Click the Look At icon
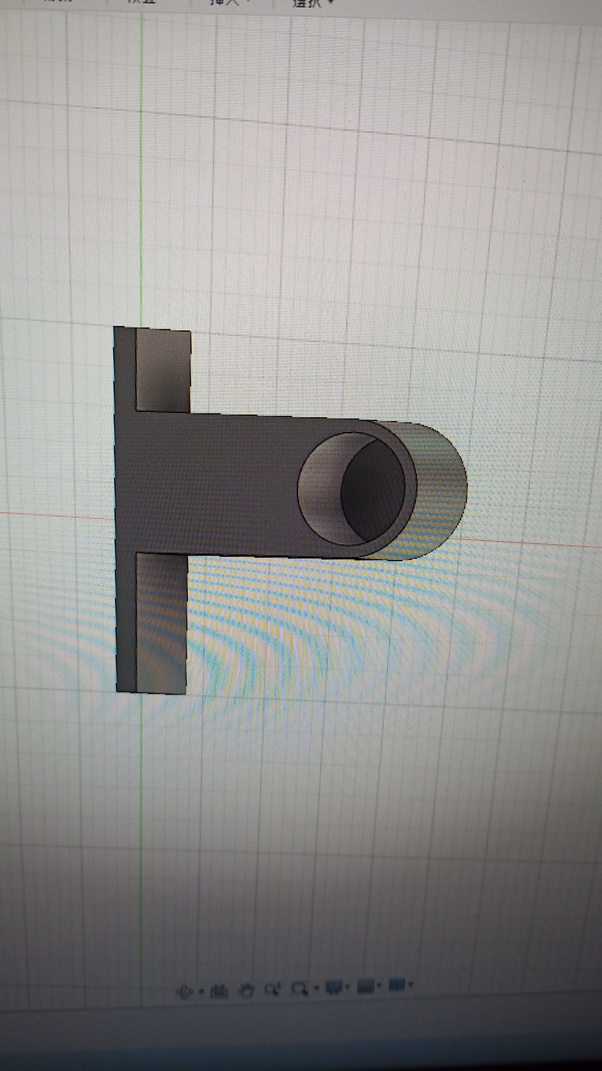This screenshot has width=602, height=1071. [220, 991]
